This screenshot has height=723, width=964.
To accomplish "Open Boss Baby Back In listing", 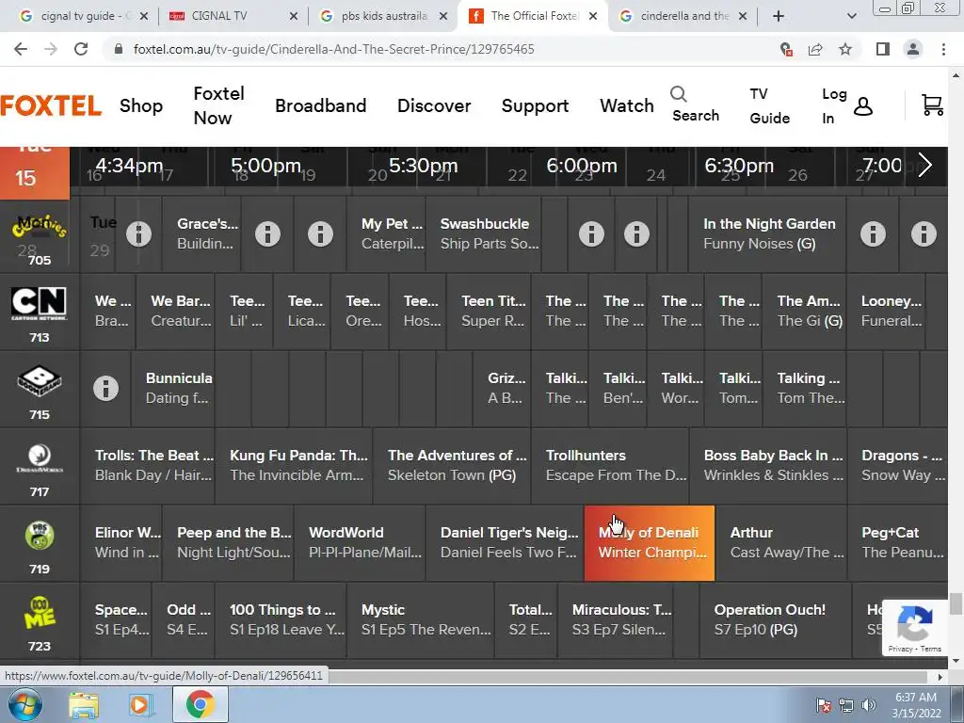I will coord(768,465).
